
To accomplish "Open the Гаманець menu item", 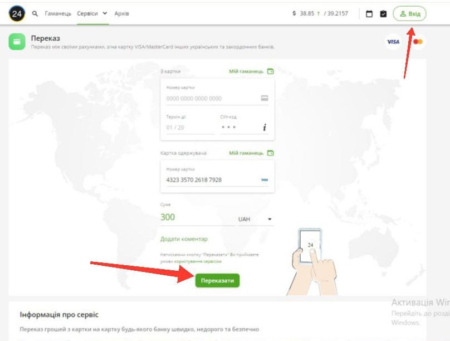I will coord(58,13).
